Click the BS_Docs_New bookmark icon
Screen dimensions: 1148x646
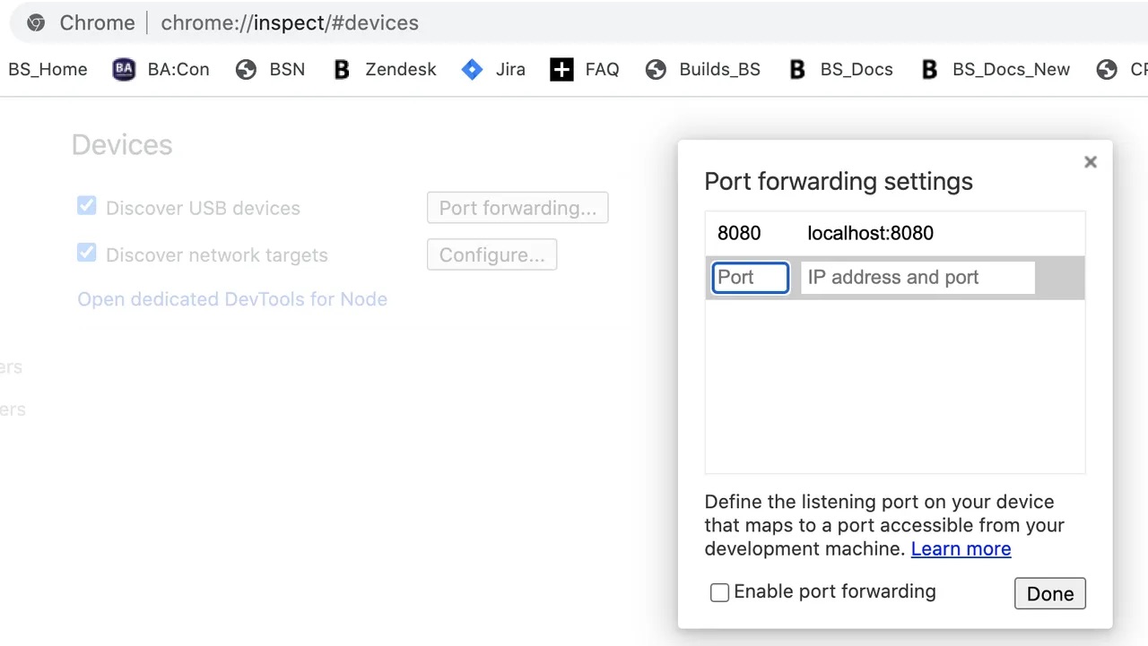click(x=929, y=69)
